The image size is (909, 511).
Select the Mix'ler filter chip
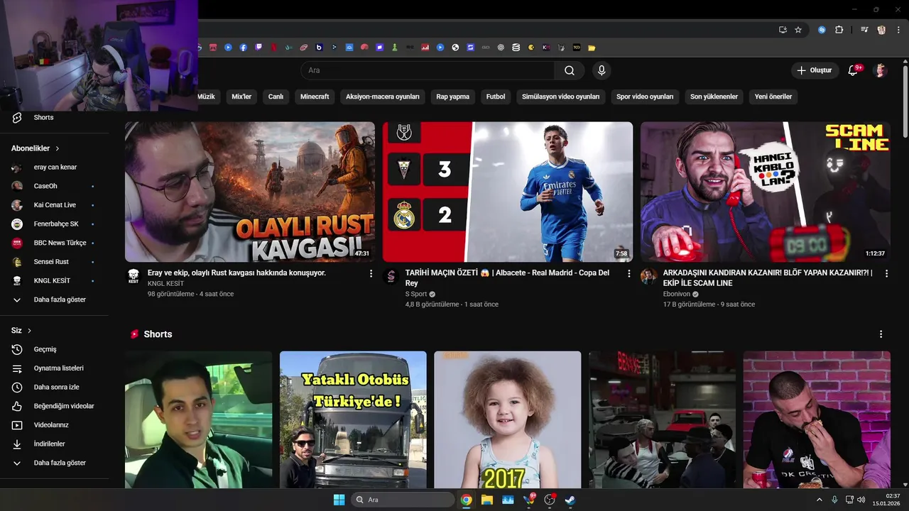point(241,97)
